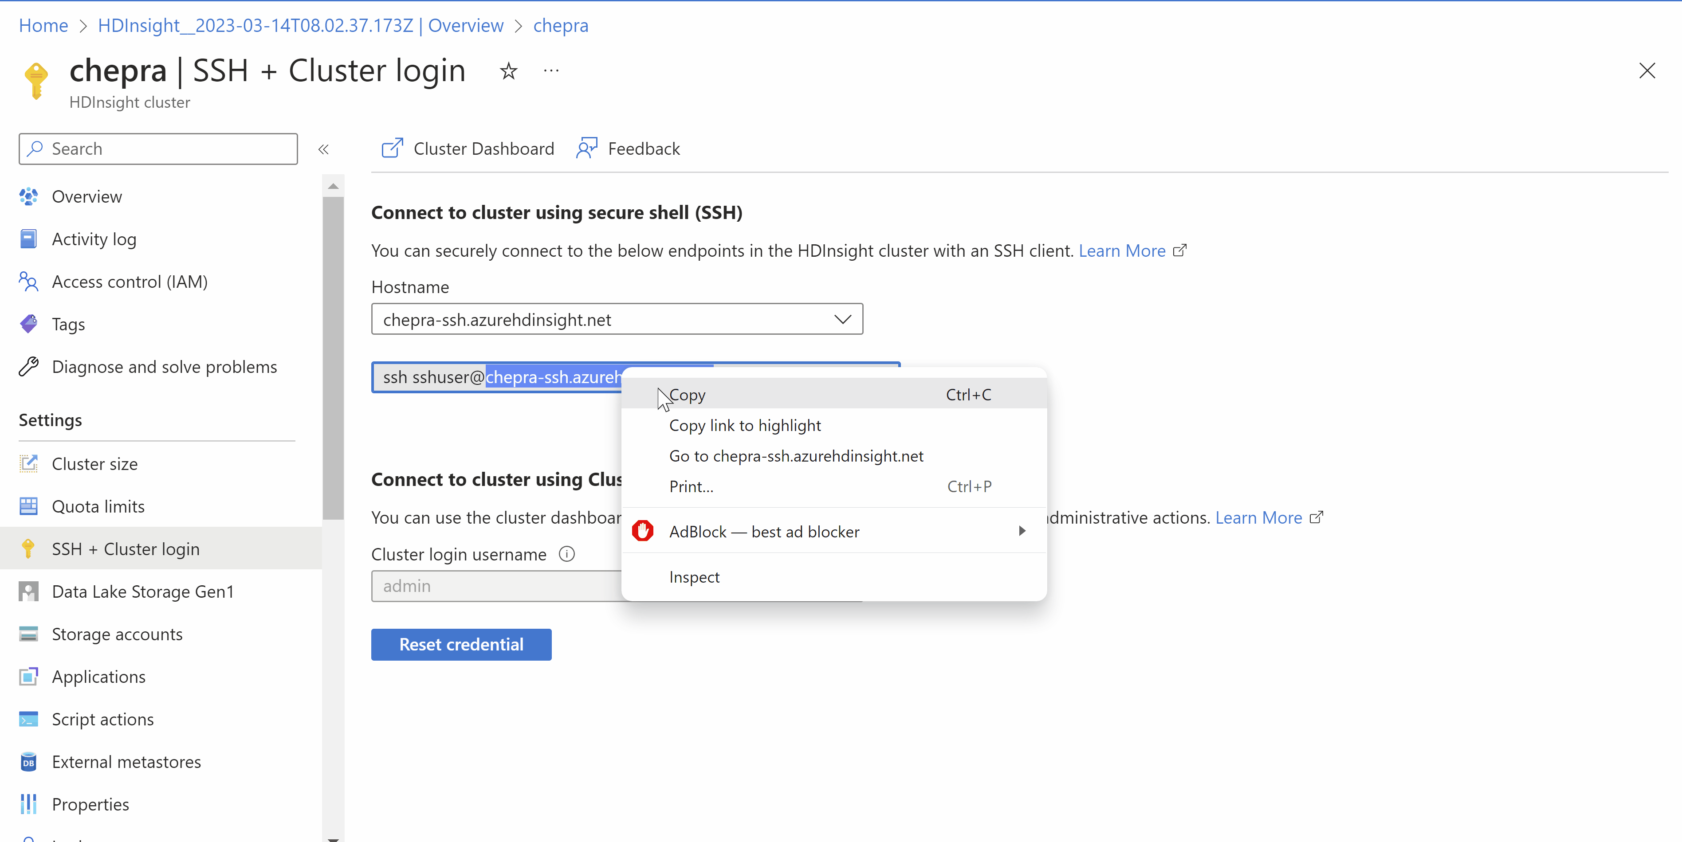Click the sidebar scrollbar up arrow
1682x842 pixels.
[333, 186]
